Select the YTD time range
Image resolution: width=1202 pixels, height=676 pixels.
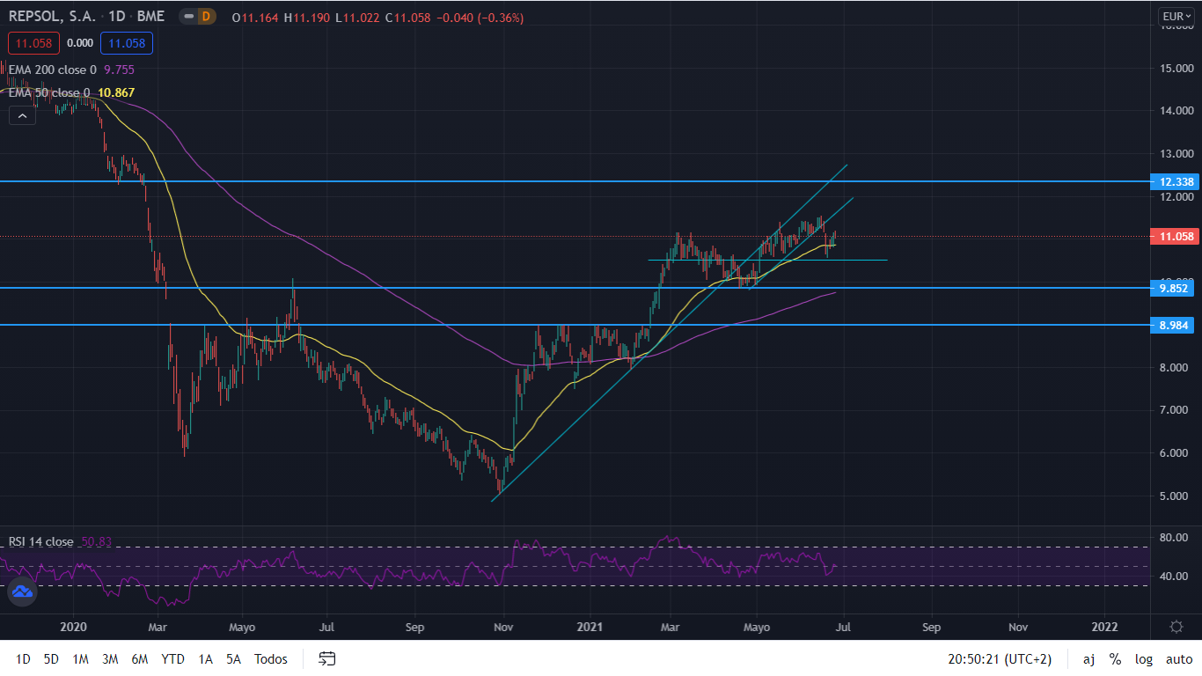point(172,659)
